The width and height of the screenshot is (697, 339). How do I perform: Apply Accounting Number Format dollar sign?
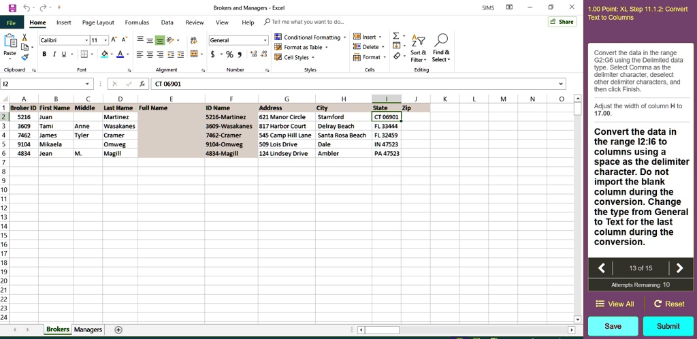click(213, 54)
